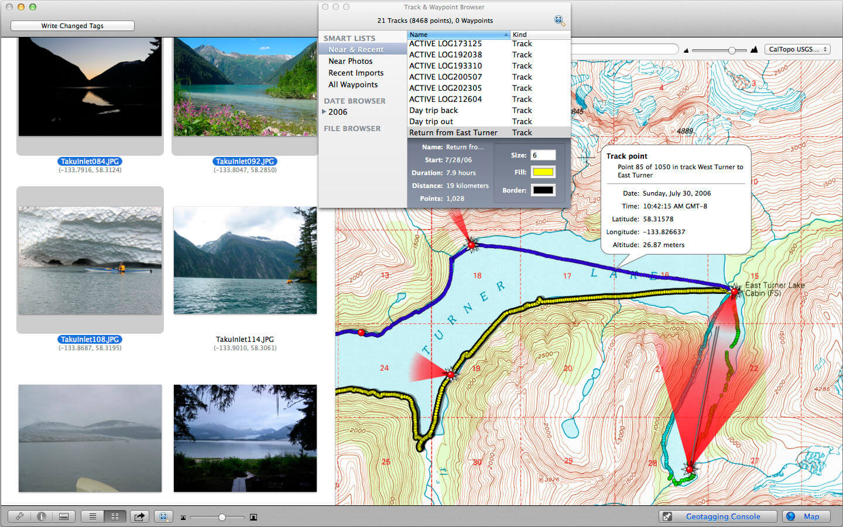This screenshot has height=527, width=843.
Task: Click the yellow Fill color swatch
Action: [543, 172]
